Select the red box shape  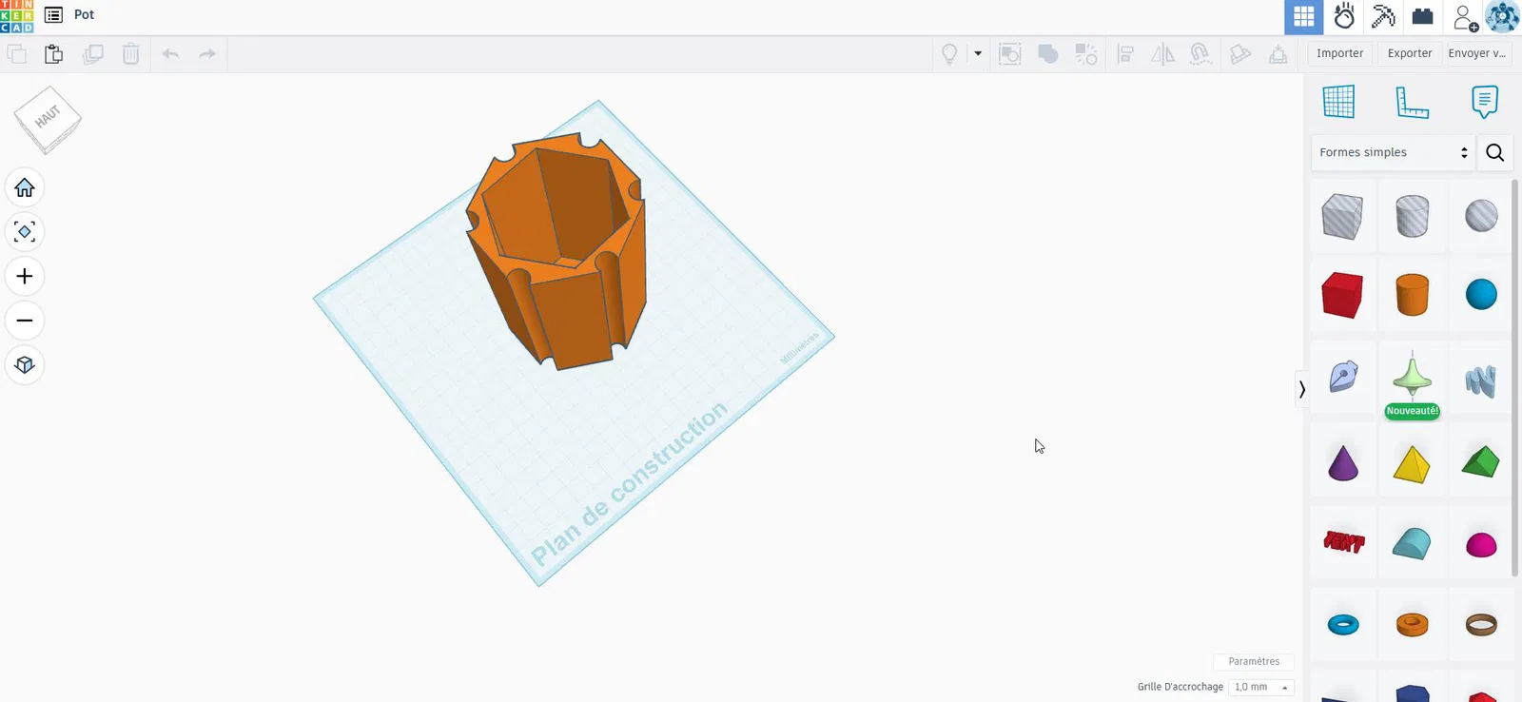[x=1342, y=295]
